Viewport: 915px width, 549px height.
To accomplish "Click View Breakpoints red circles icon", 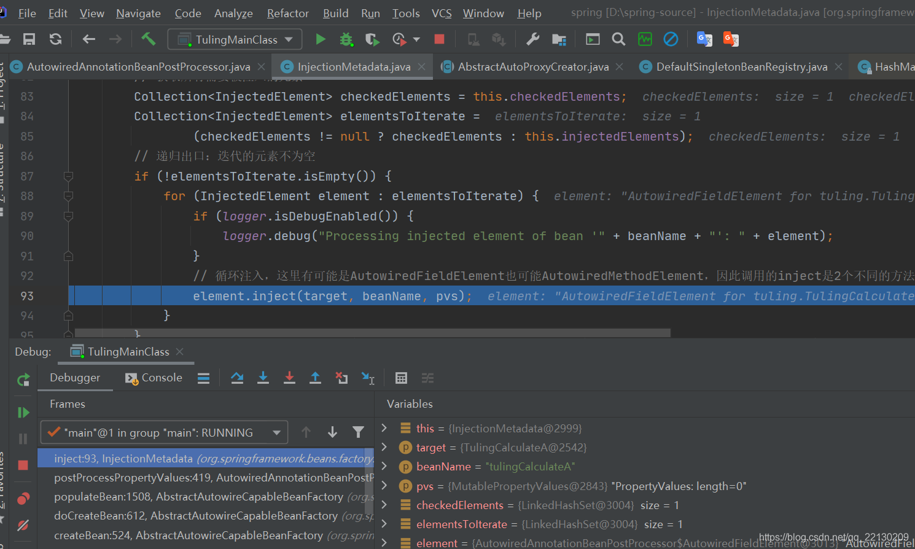I will [x=23, y=498].
